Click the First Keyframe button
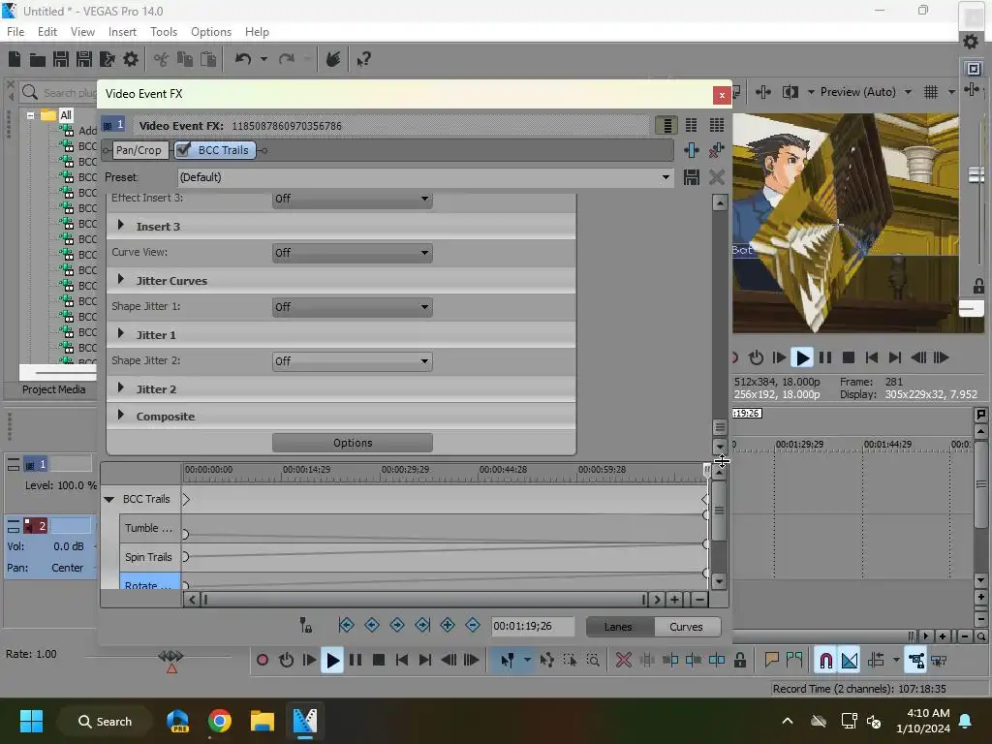The height and width of the screenshot is (744, 992). [346, 626]
